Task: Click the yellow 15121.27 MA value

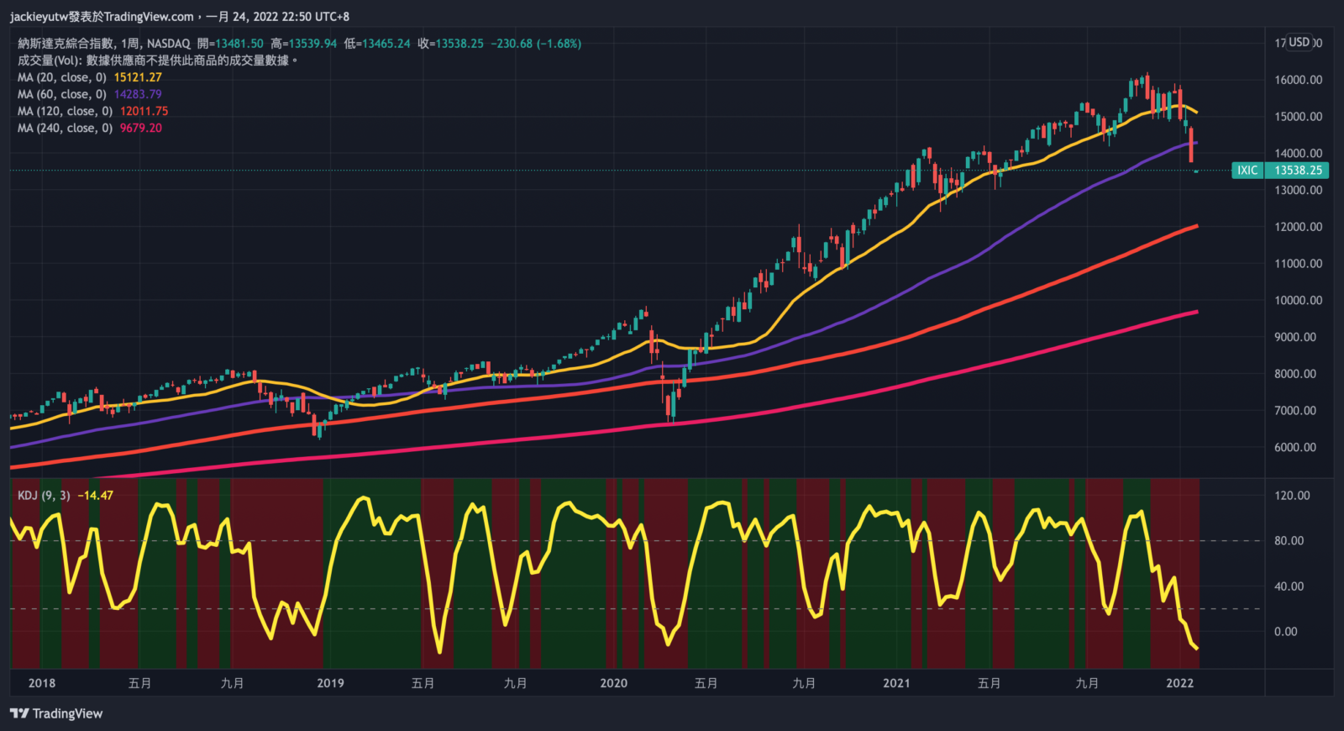Action: pyautogui.click(x=138, y=77)
